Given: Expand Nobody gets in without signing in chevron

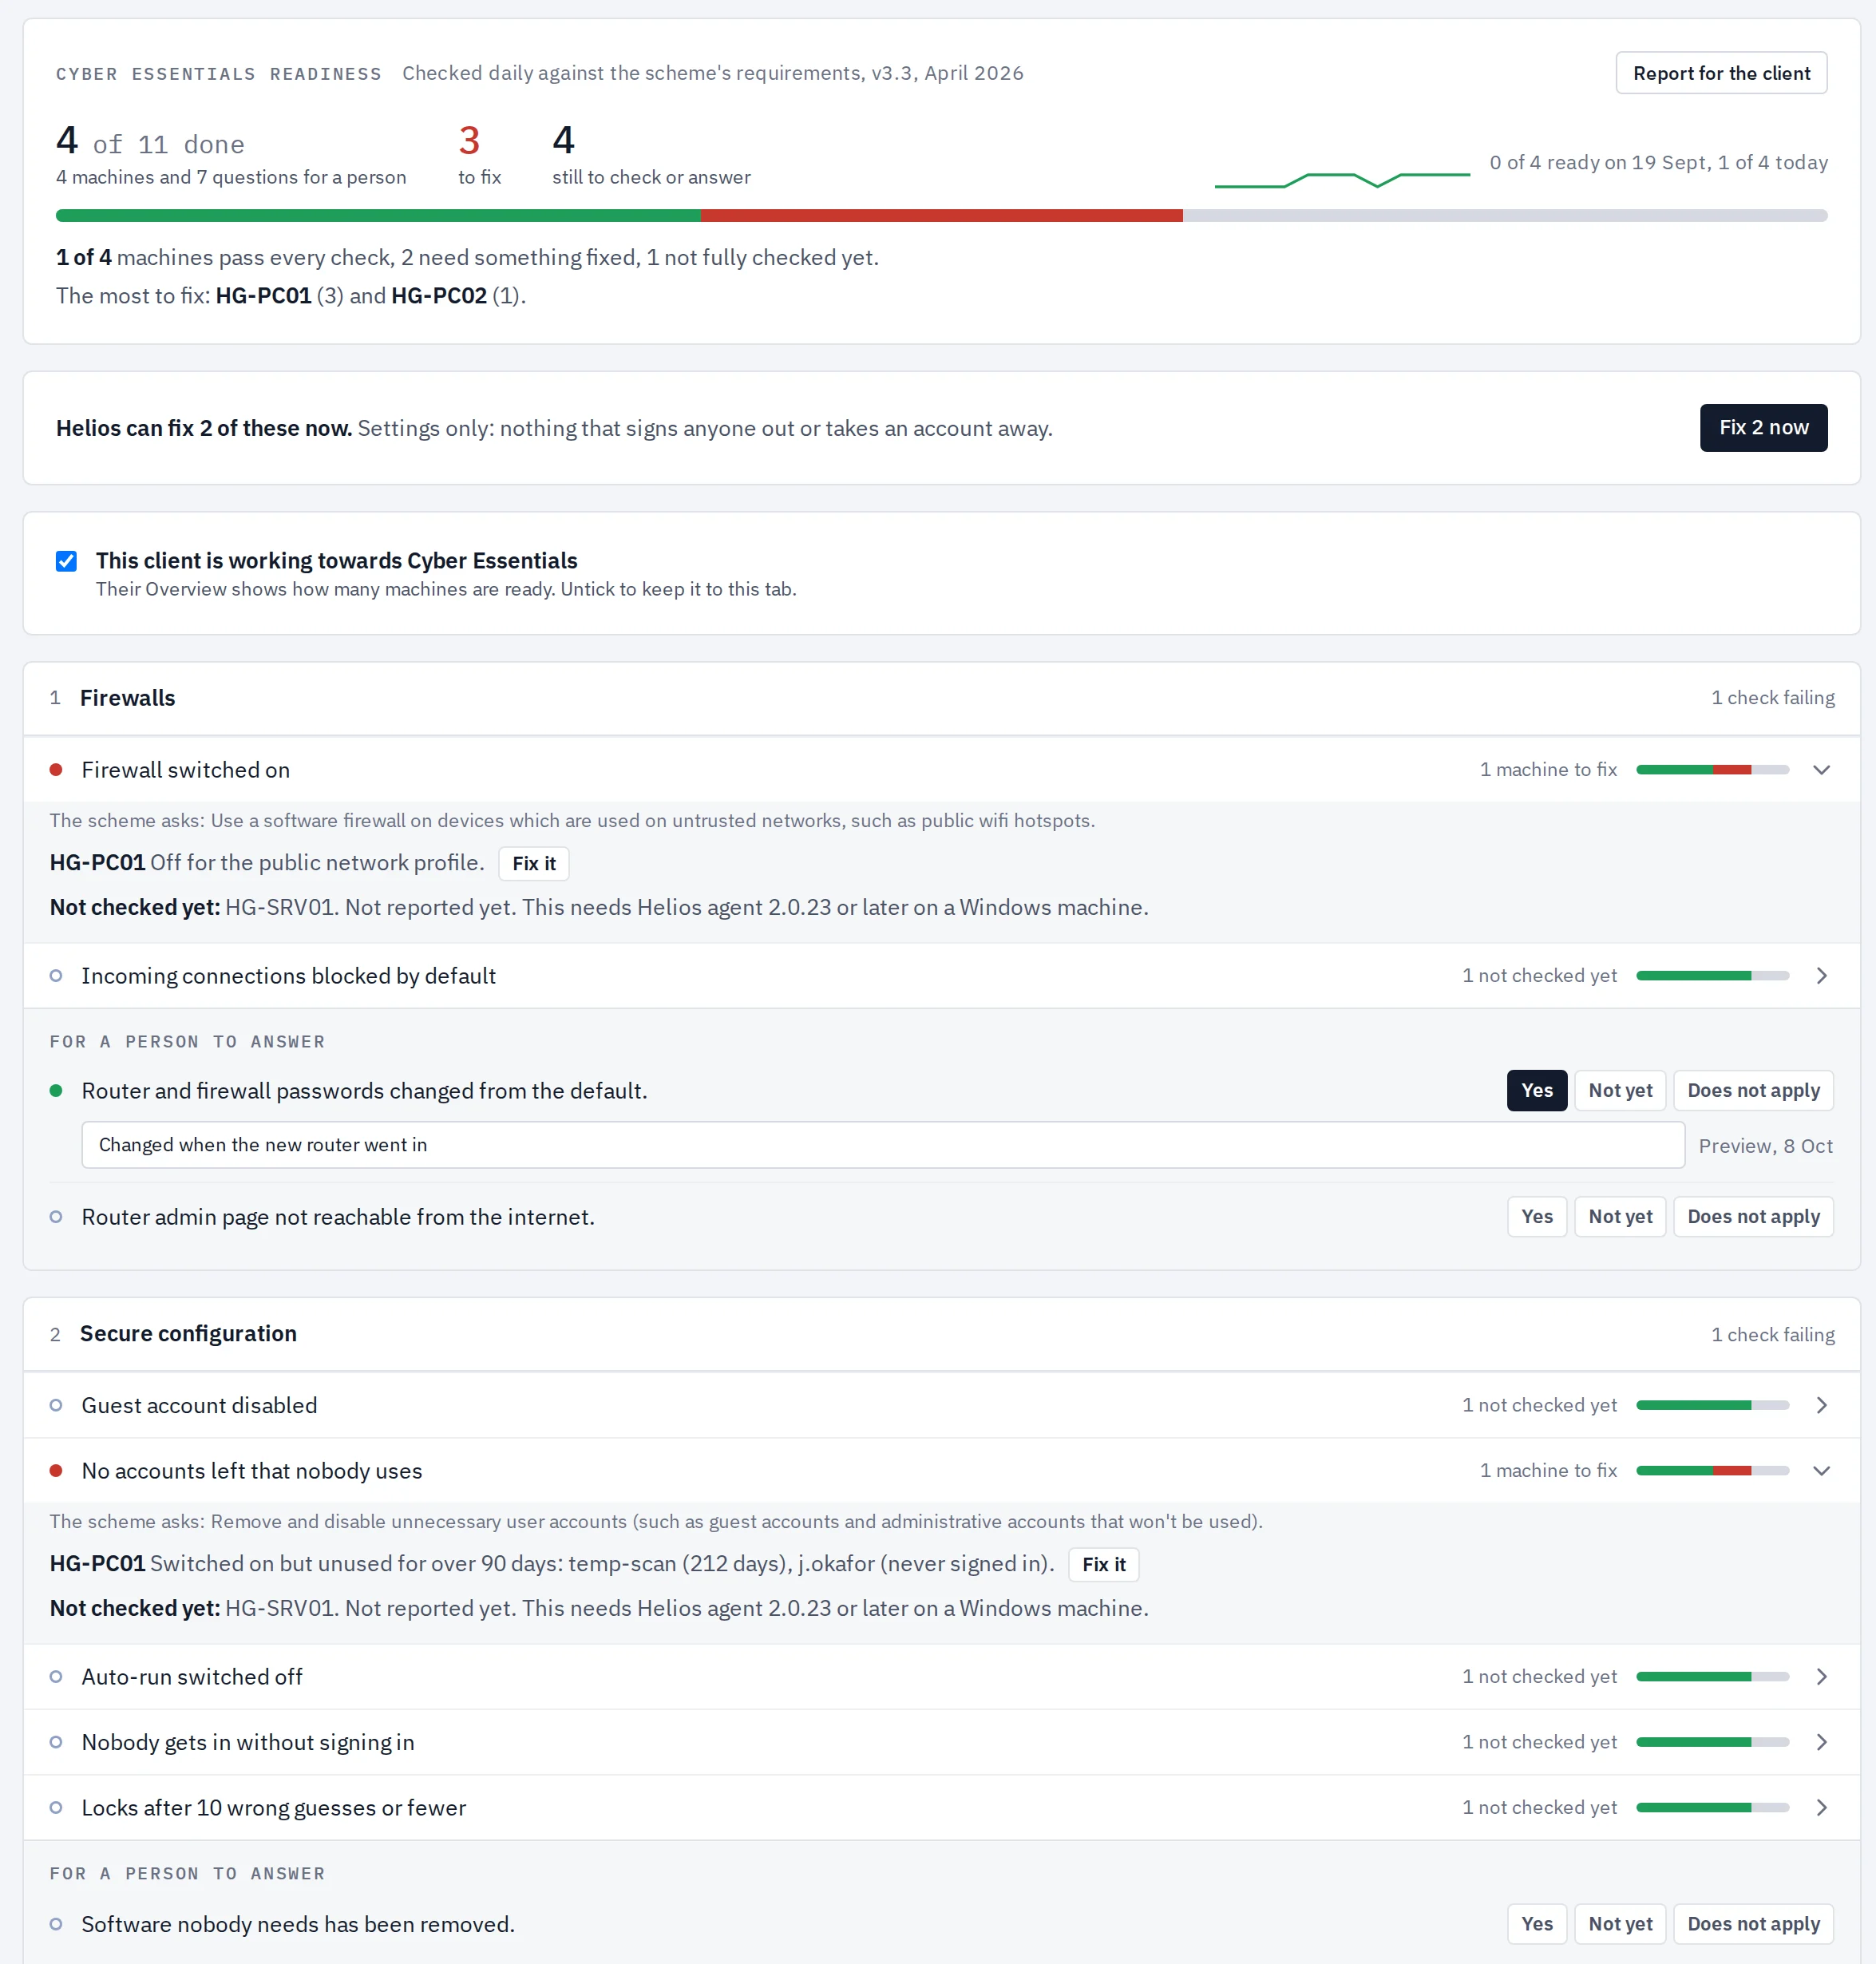Looking at the screenshot, I should pyautogui.click(x=1821, y=1743).
